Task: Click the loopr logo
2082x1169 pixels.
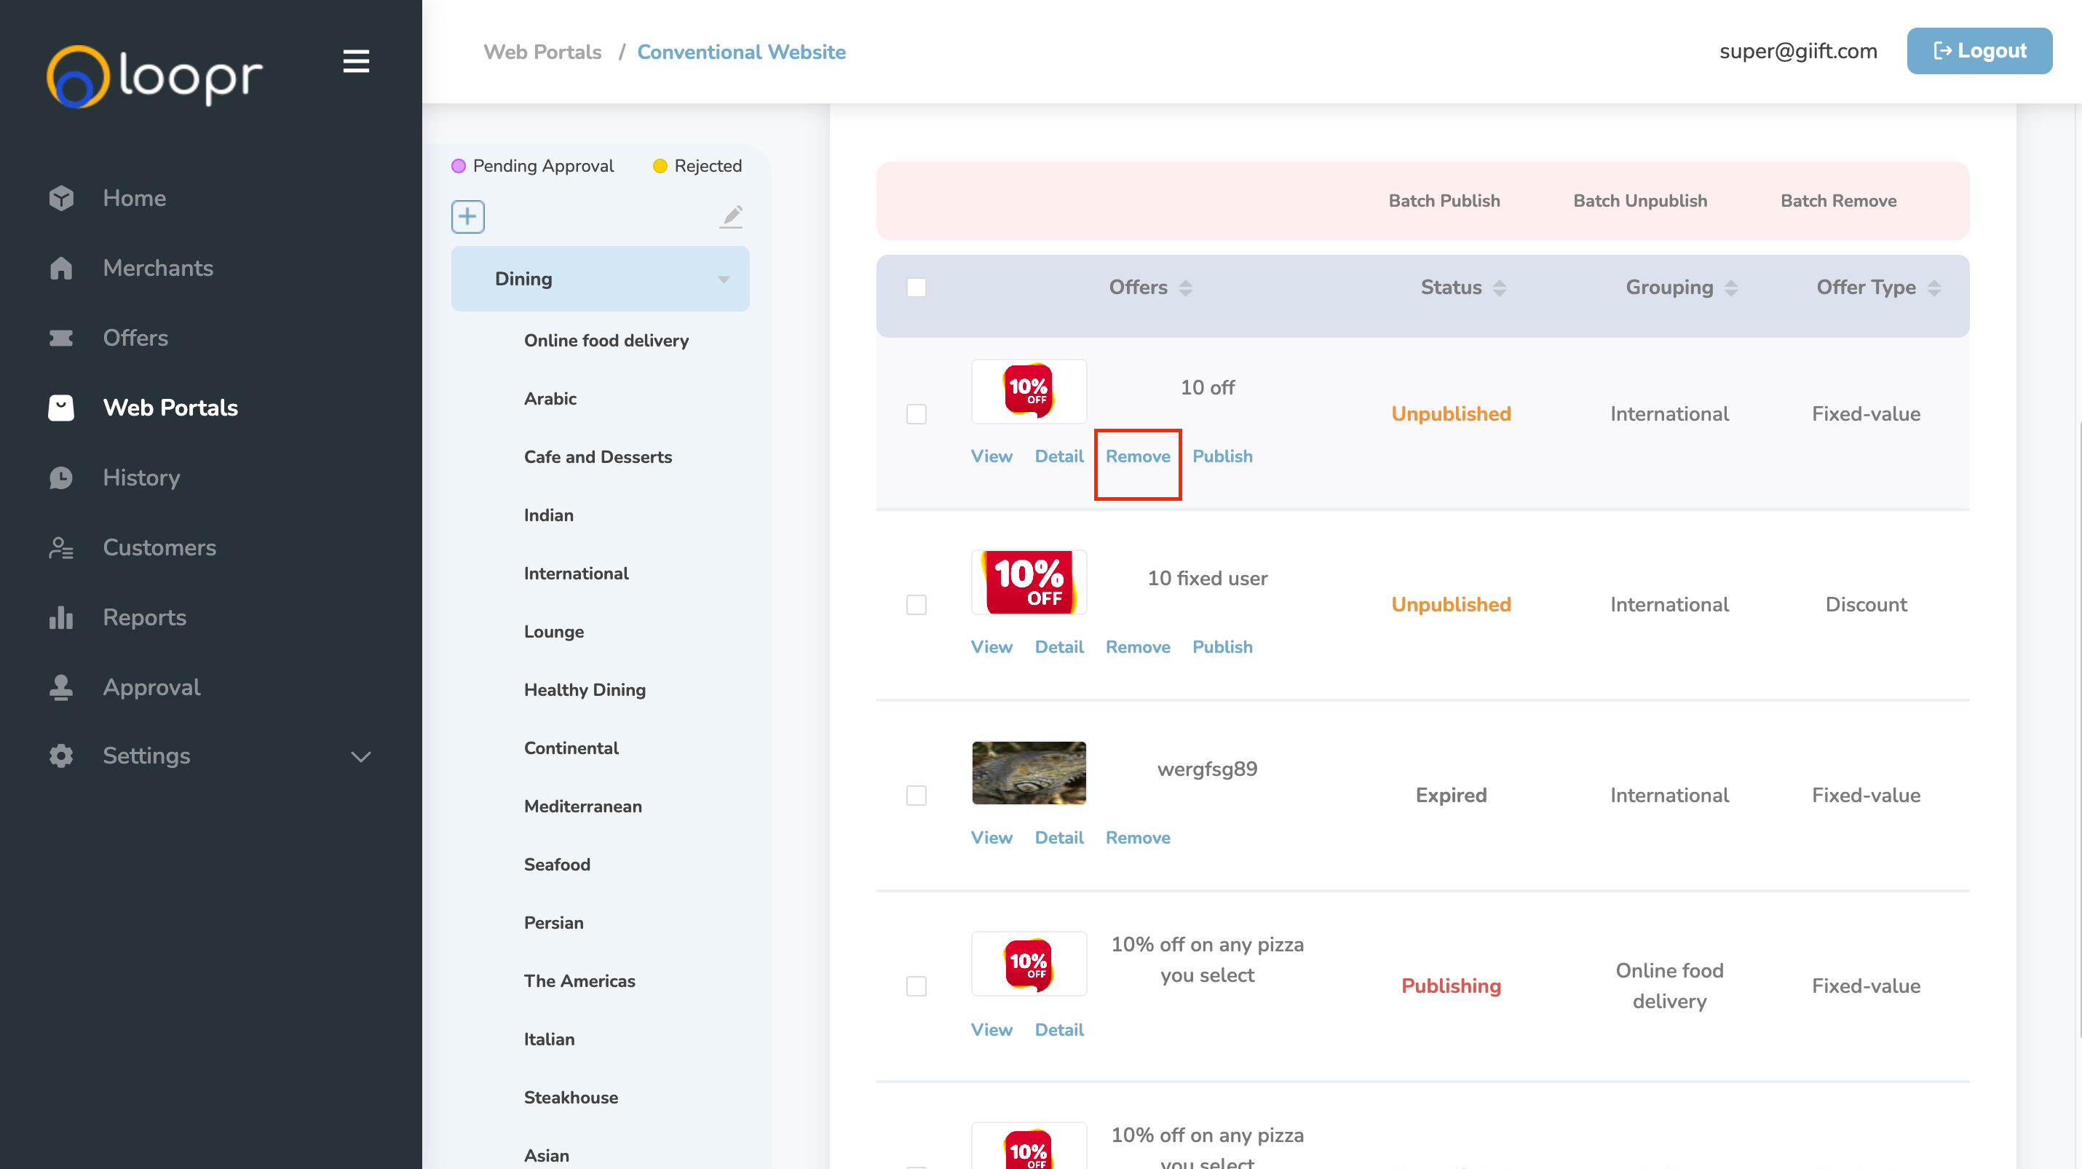Action: [154, 76]
